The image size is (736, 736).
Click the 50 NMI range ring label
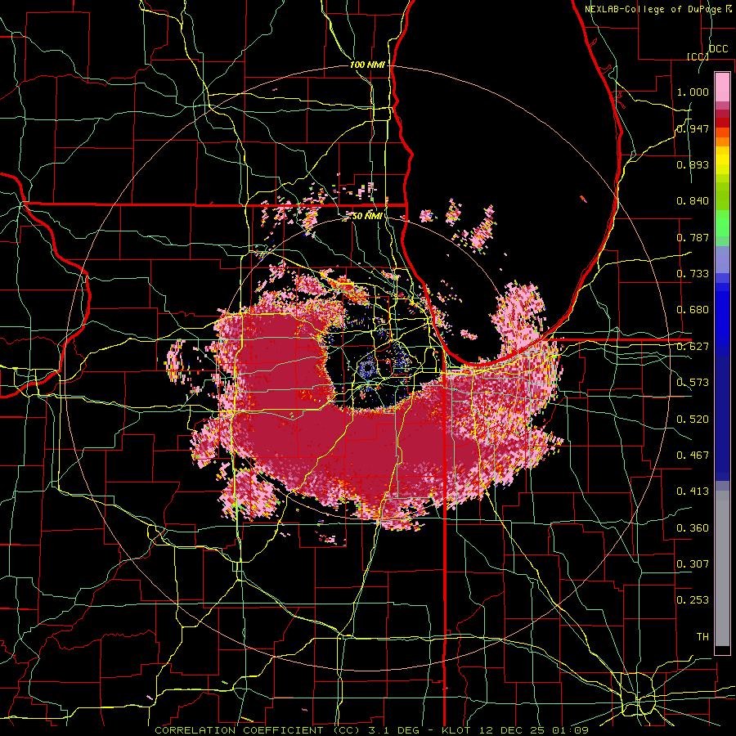[366, 216]
